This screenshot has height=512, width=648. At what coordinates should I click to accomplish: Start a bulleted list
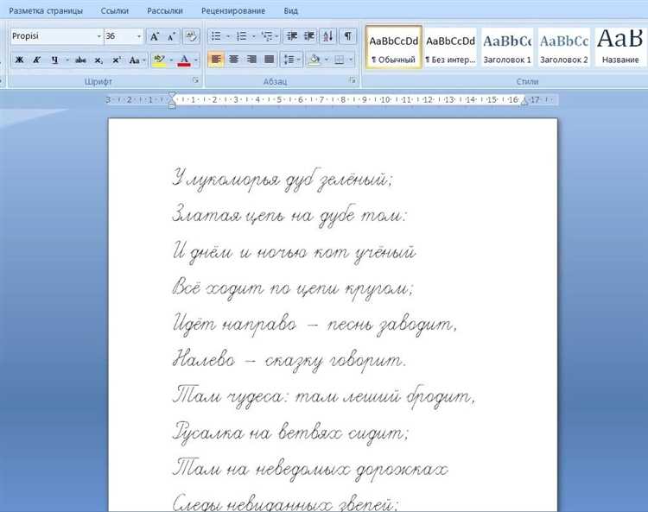pos(216,37)
